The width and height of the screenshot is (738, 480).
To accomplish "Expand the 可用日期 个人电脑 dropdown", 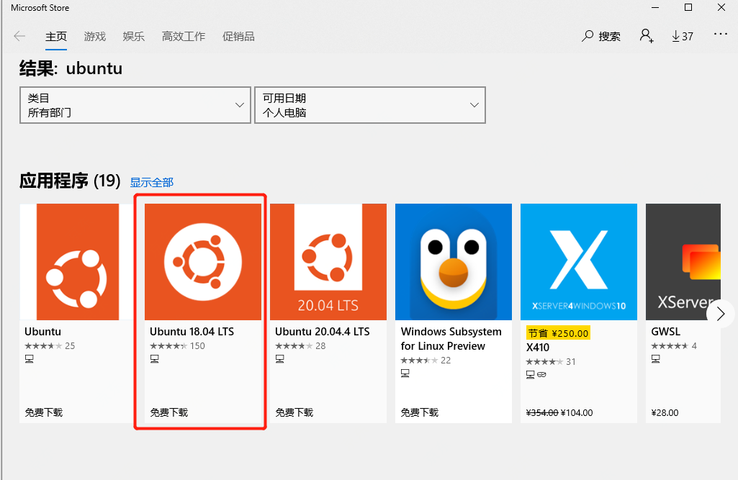I will pyautogui.click(x=370, y=105).
